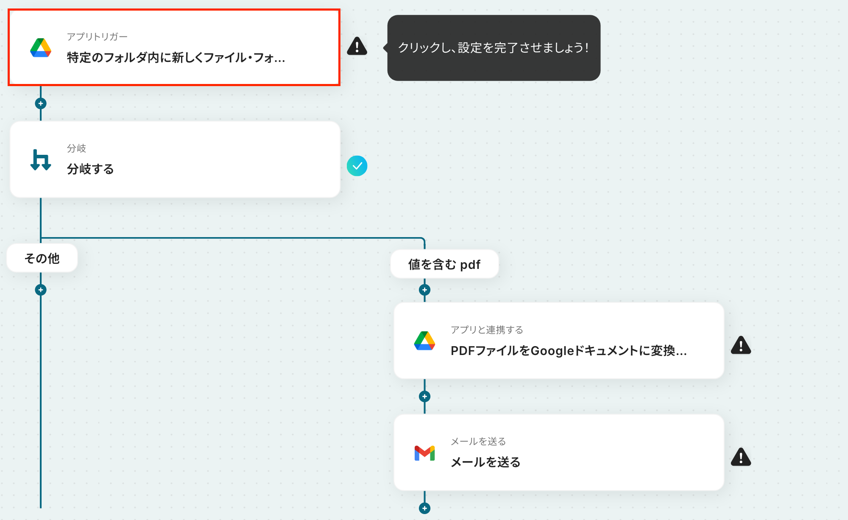This screenshot has width=848, height=520.
Task: Select the その他 branch label
Action: 42,258
